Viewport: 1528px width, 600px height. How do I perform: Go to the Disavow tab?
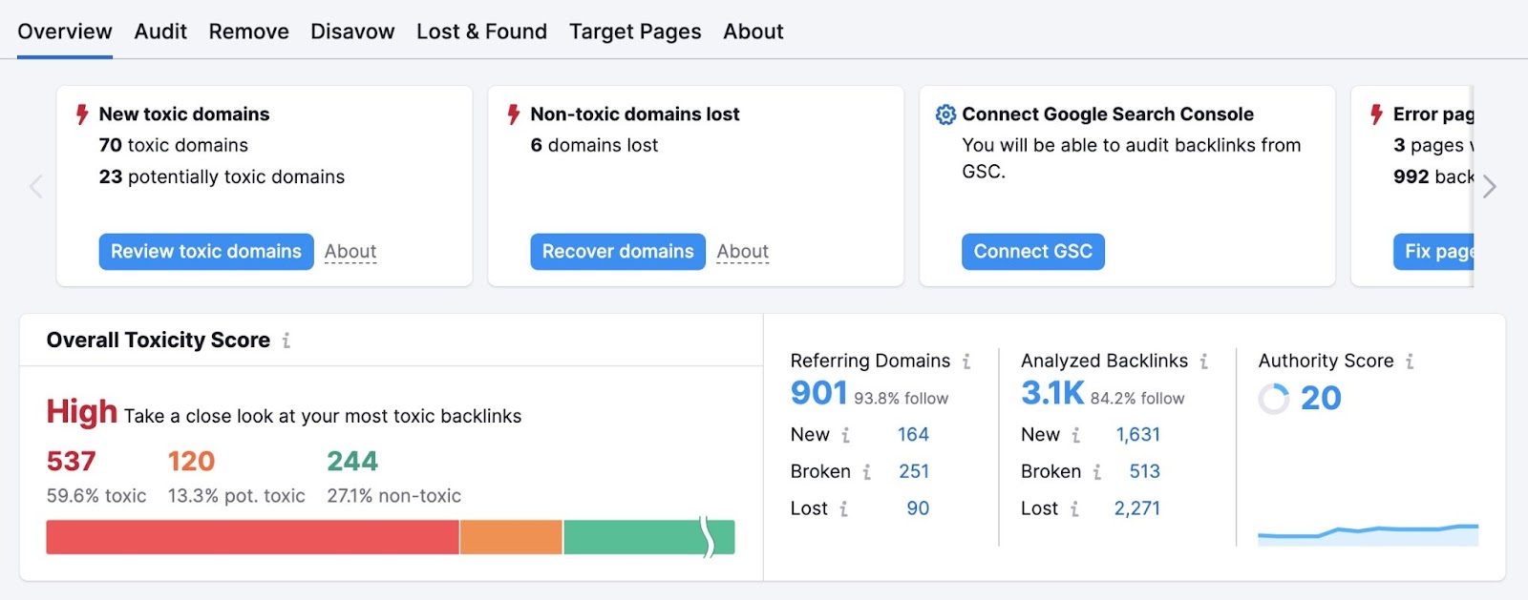(352, 31)
